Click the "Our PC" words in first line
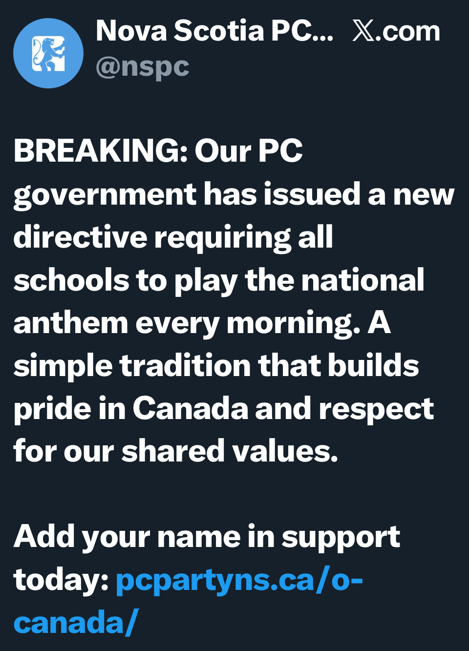 (x=249, y=150)
